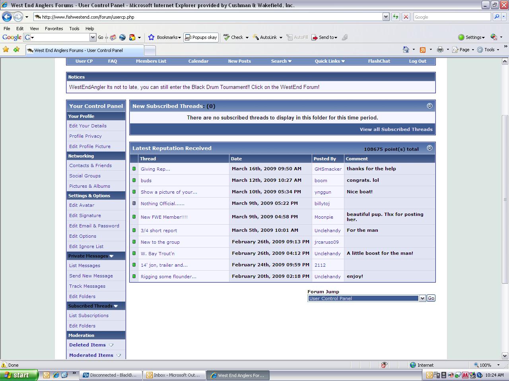Collapse the Latest Reputation Received panel
The width and height of the screenshot is (509, 381).
click(429, 148)
